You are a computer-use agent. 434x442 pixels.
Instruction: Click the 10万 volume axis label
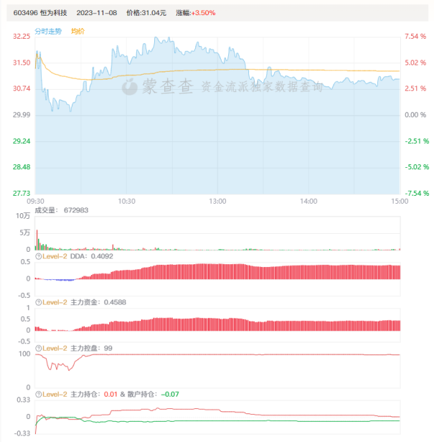[23, 216]
